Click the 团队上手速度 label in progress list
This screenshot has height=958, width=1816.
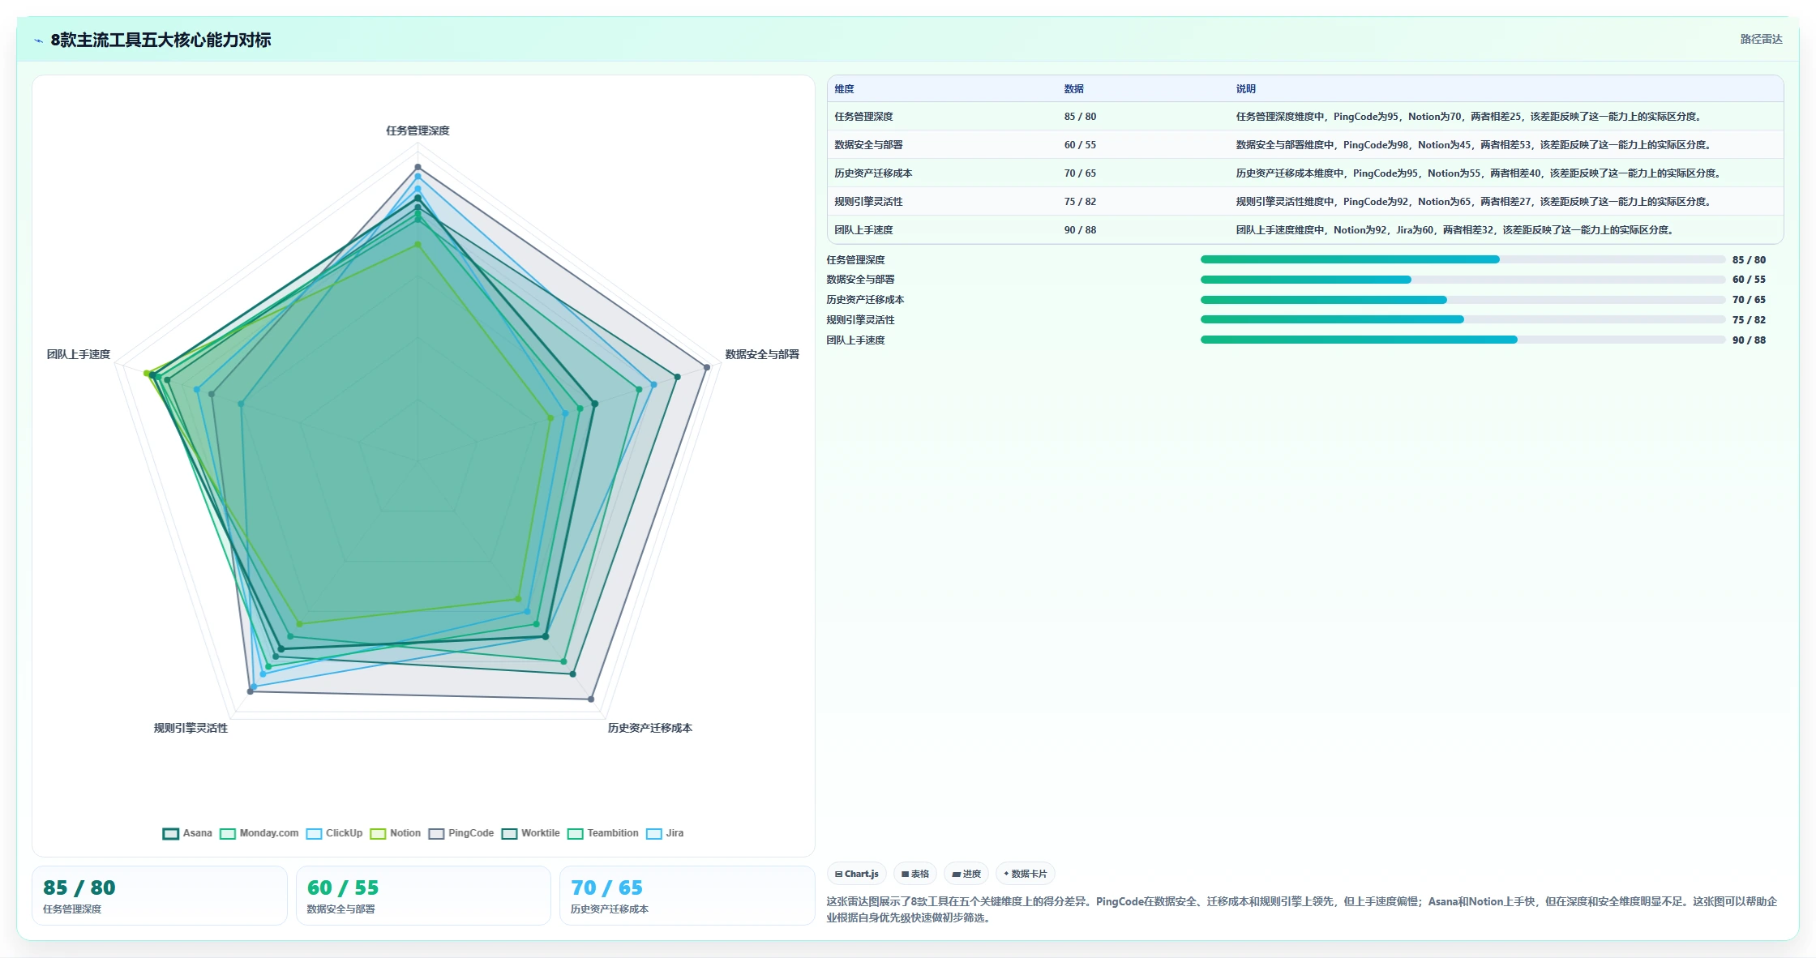coord(855,340)
